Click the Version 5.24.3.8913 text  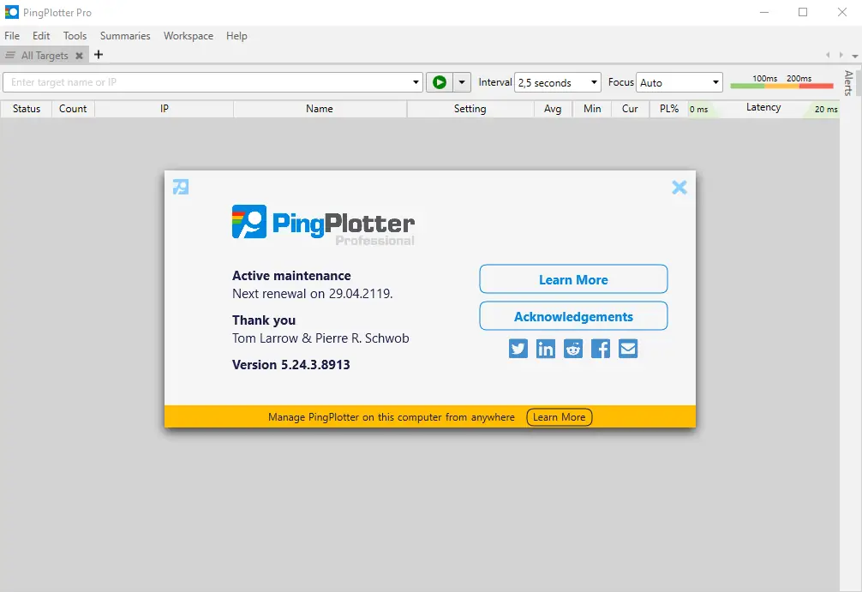(x=290, y=365)
